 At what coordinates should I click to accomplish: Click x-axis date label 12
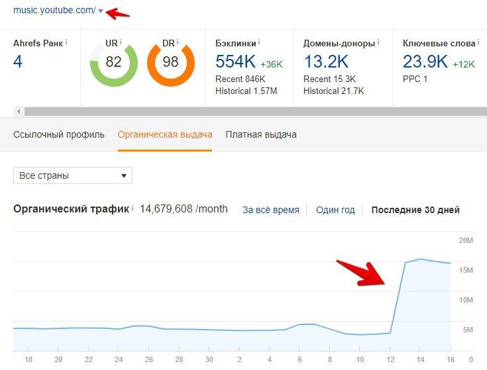[x=390, y=359]
